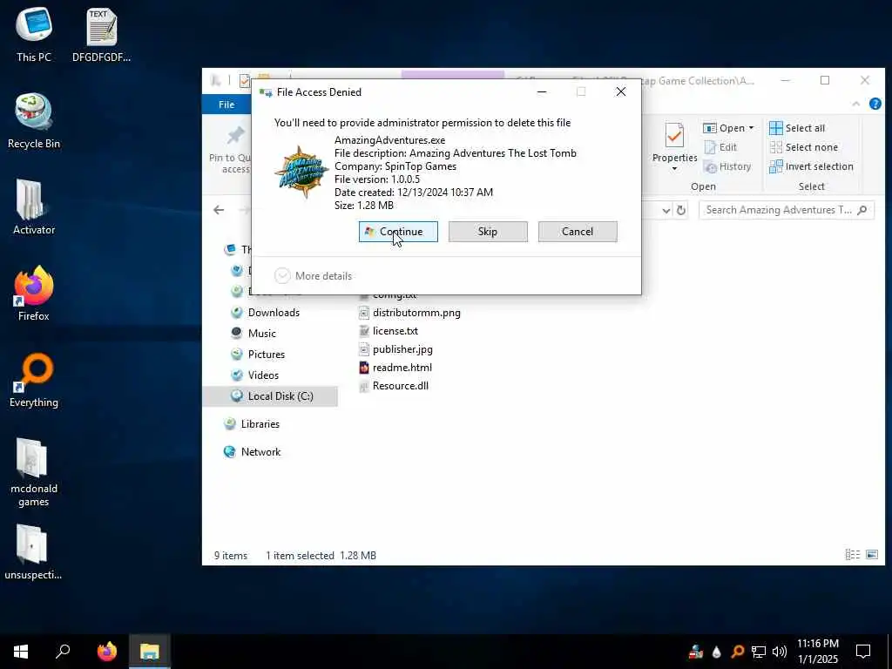
Task: Click Select all in the ribbon
Action: [797, 128]
